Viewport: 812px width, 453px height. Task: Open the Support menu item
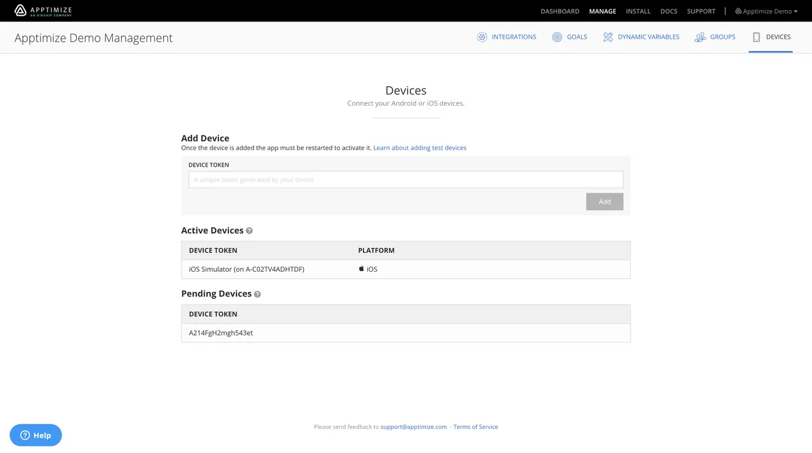point(701,11)
